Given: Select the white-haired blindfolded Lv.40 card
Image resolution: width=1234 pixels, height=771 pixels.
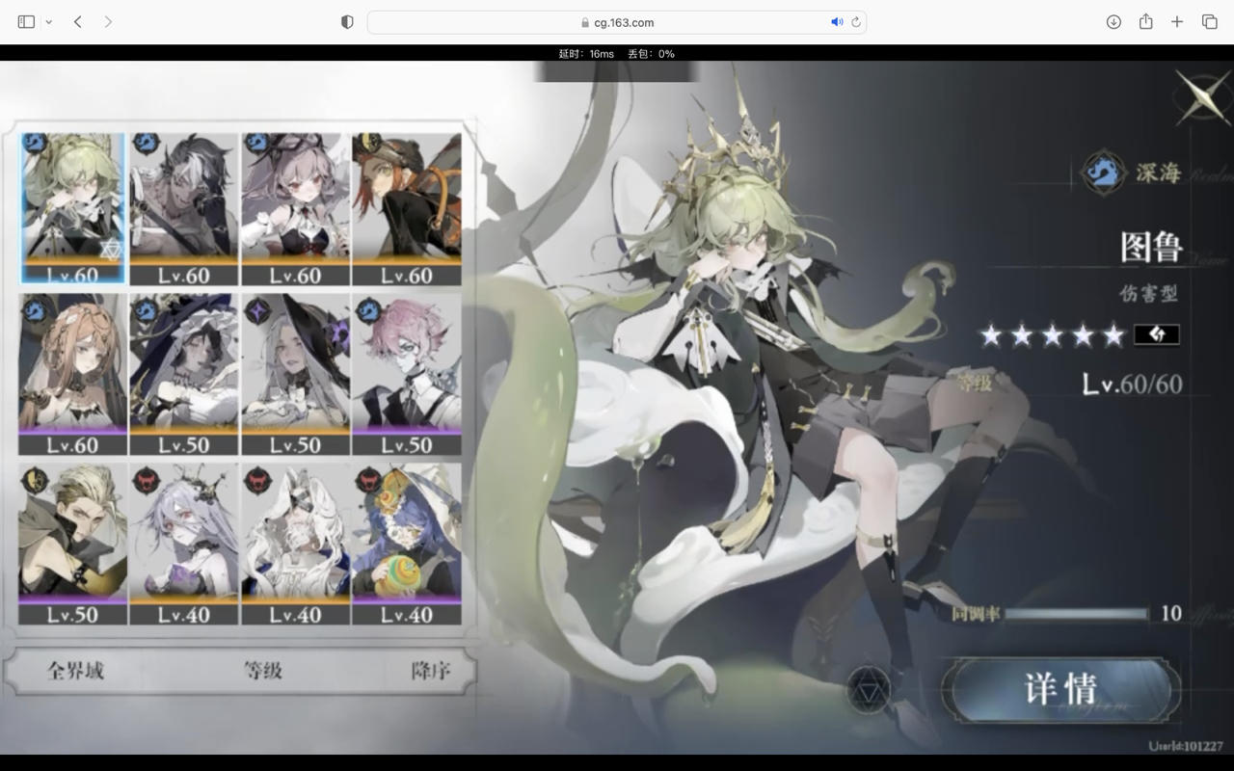Looking at the screenshot, I should point(295,545).
